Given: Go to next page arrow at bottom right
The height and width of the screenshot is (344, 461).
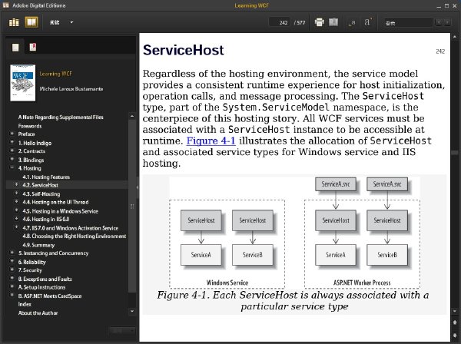Looking at the screenshot, I should click(x=455, y=335).
